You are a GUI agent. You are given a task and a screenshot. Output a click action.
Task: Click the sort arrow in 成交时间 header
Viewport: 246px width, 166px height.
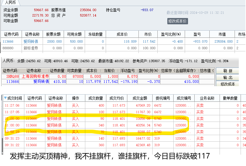pyautogui.click(x=5, y=98)
